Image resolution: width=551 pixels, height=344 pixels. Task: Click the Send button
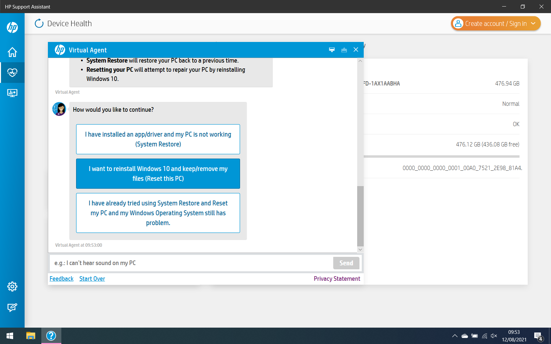346,263
